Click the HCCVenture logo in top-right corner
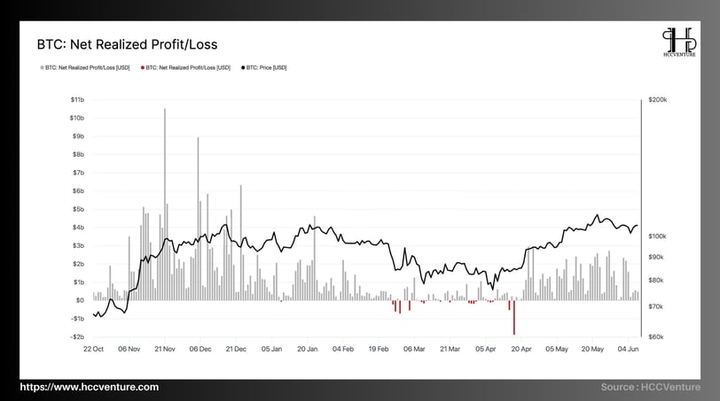This screenshot has height=401, width=720. [679, 42]
